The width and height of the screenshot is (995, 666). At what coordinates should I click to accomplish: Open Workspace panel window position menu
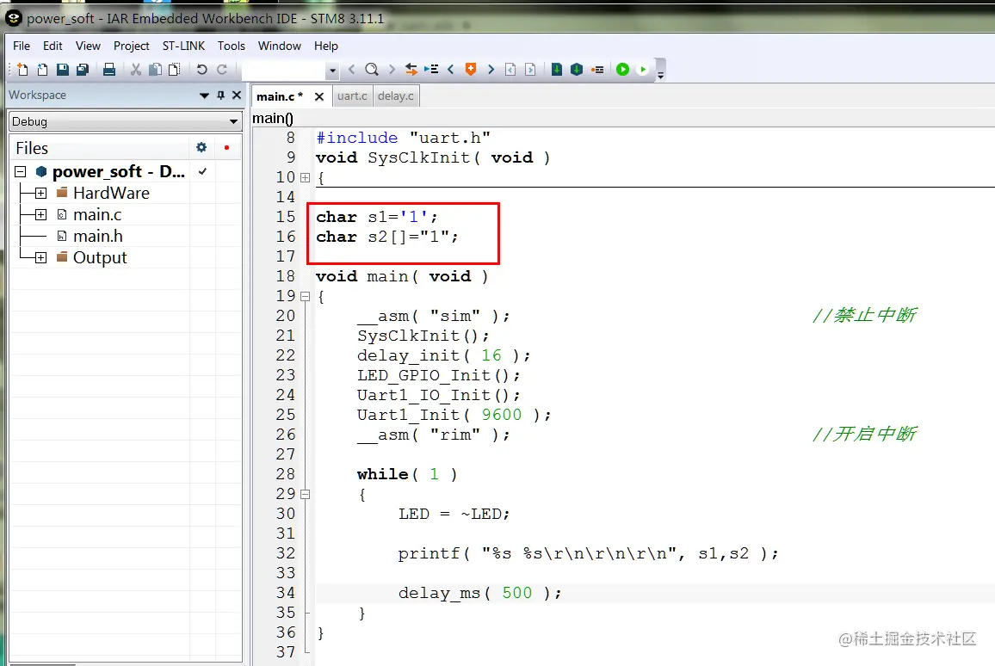(204, 96)
